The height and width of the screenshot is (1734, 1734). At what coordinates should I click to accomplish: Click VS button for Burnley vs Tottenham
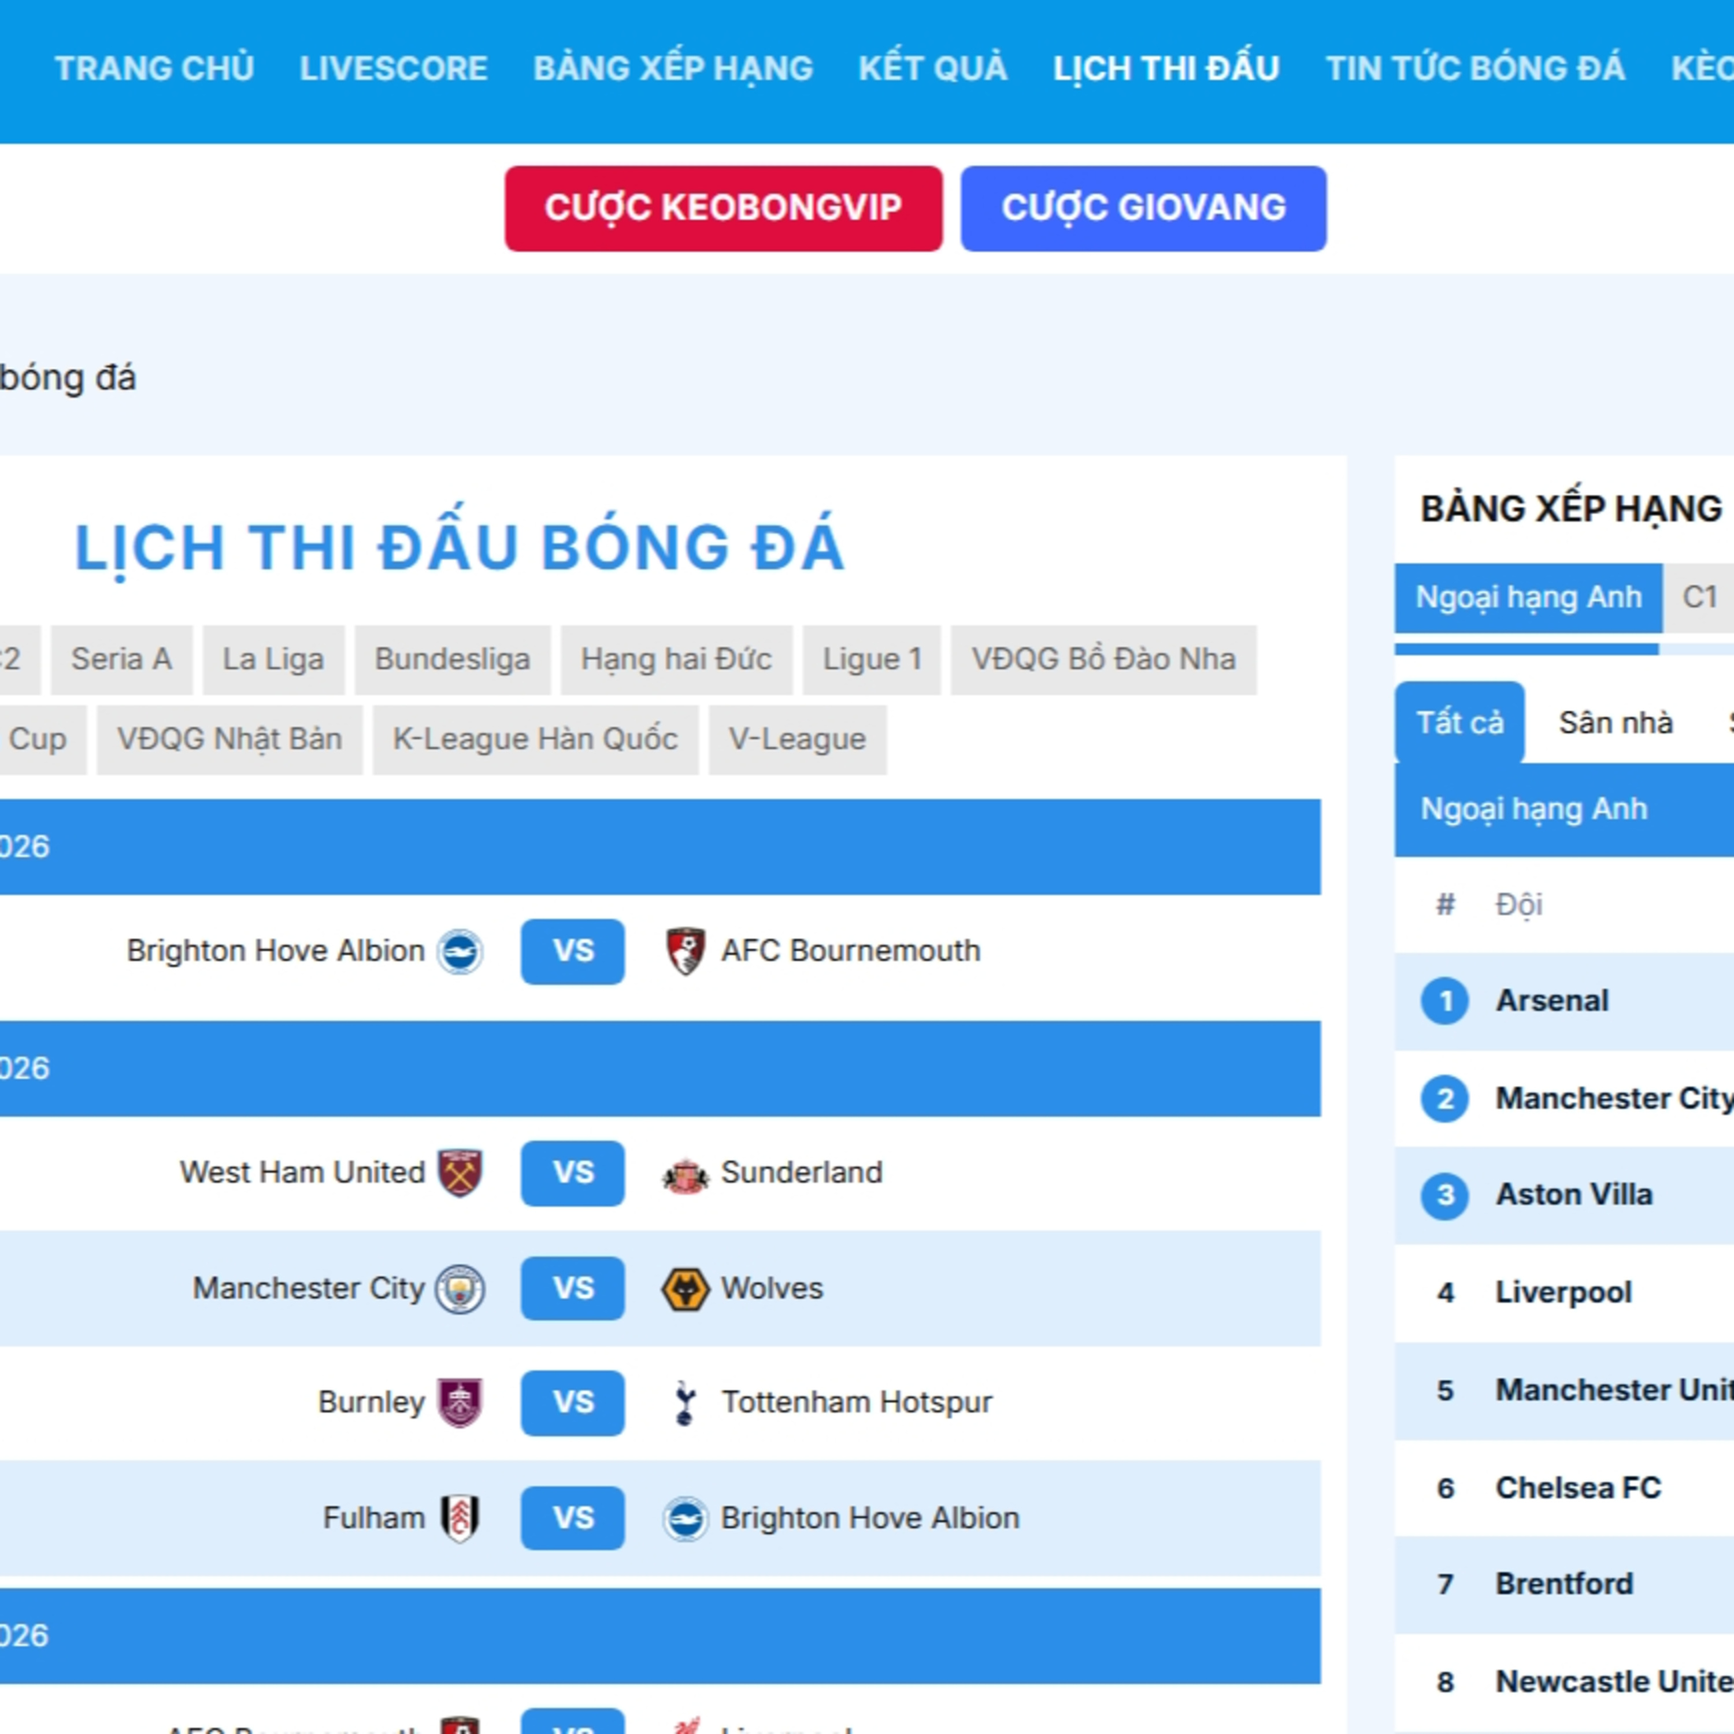[x=573, y=1403]
